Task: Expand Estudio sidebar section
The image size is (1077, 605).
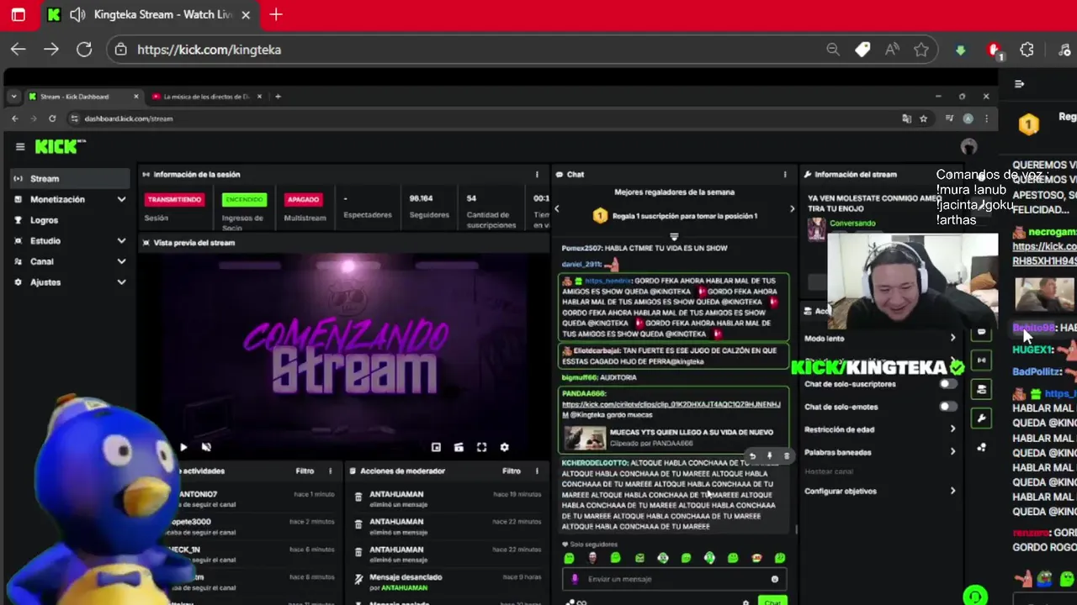Action: (x=70, y=240)
